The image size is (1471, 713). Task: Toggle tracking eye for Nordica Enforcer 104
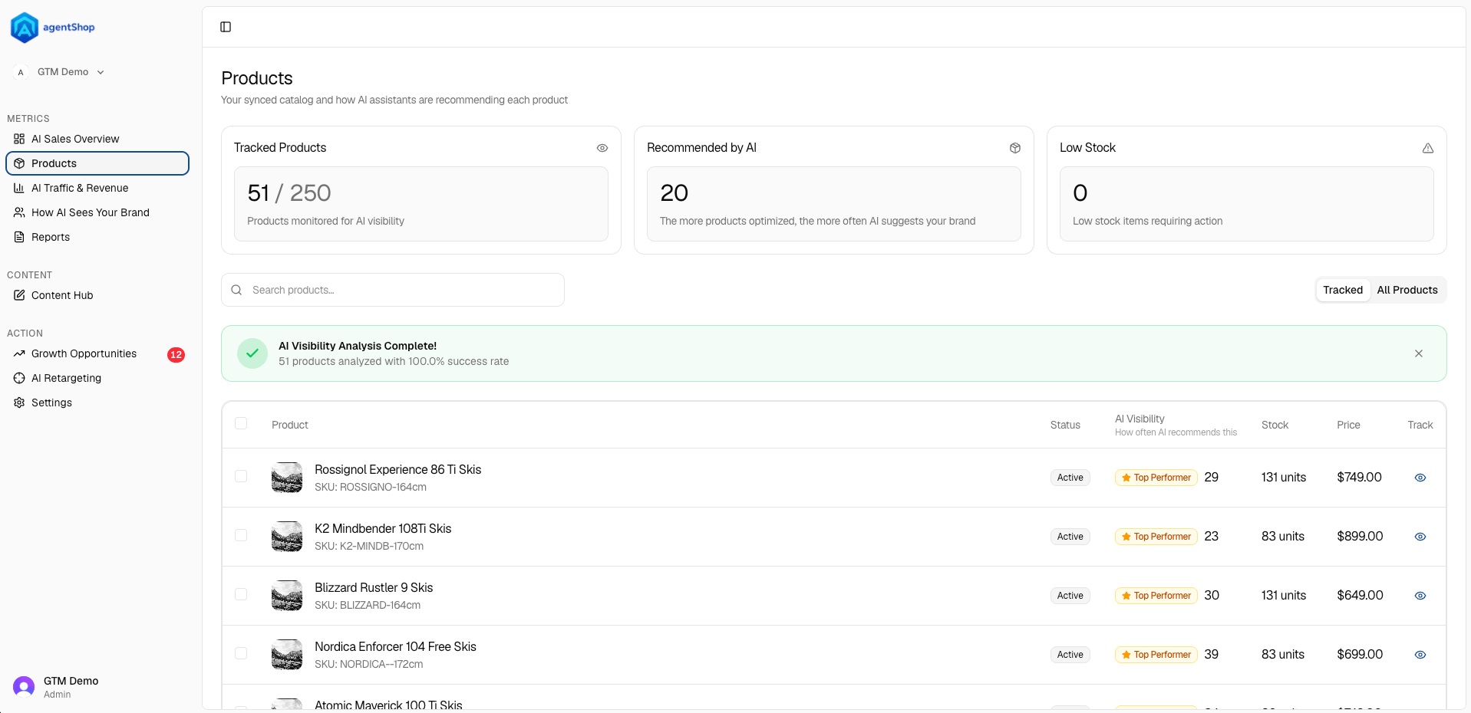pos(1420,655)
